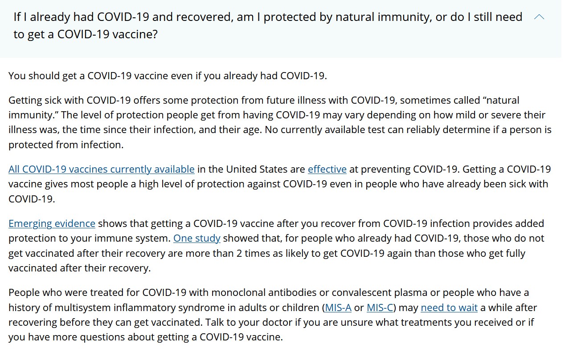Viewport: 573px width, 352px height.
Task: Open the MIS-A link
Action: 338,308
